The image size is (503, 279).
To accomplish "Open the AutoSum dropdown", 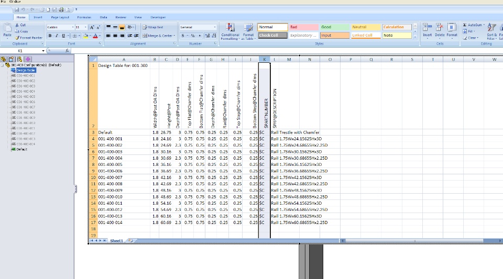I will (x=484, y=25).
